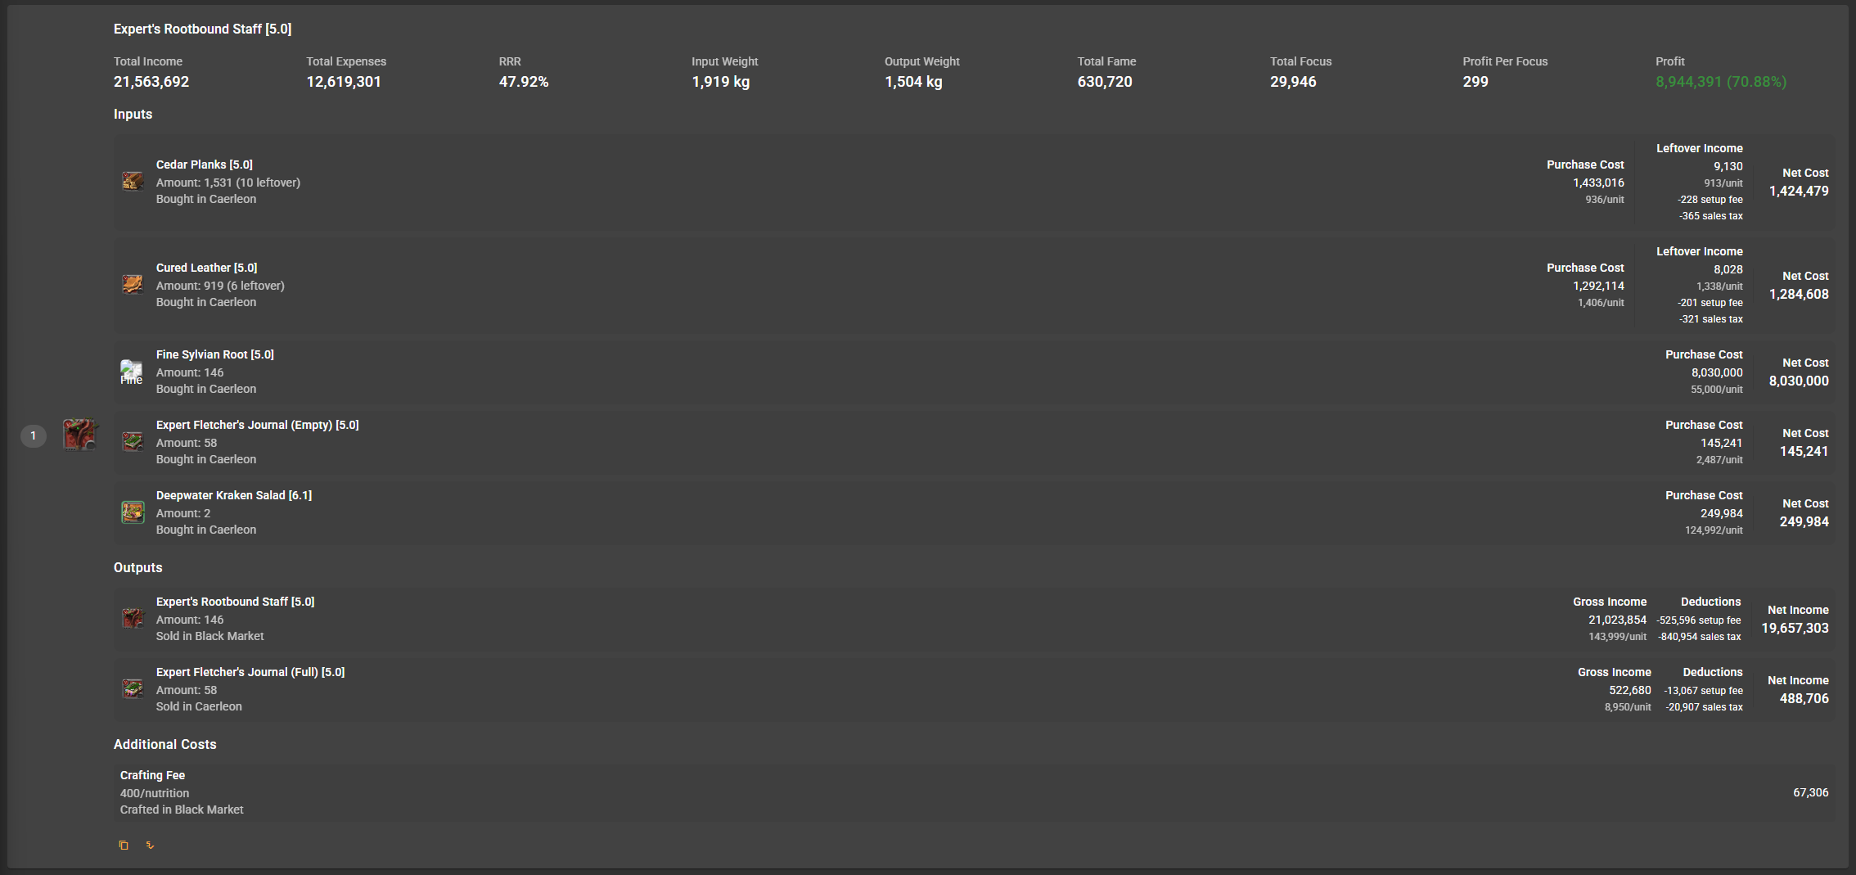Click the large Rootbound Staff item thumbnail
Image resolution: width=1856 pixels, height=875 pixels.
pyautogui.click(x=80, y=435)
